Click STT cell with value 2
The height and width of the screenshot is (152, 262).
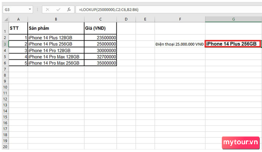point(18,44)
